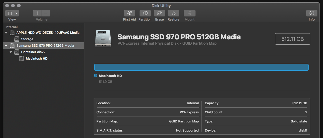
Task: Click the remove volume minus button
Action: click(x=46, y=13)
